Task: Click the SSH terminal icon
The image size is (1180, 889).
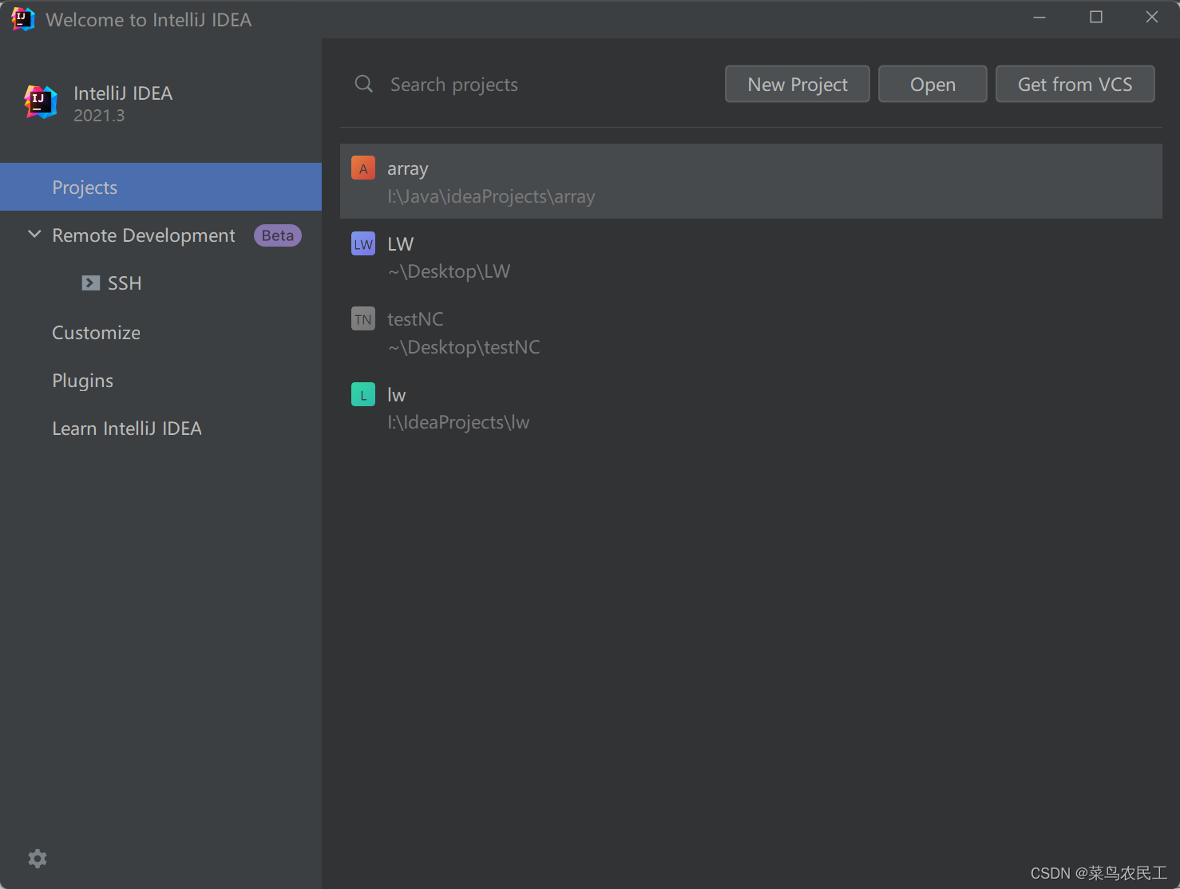Action: click(91, 283)
